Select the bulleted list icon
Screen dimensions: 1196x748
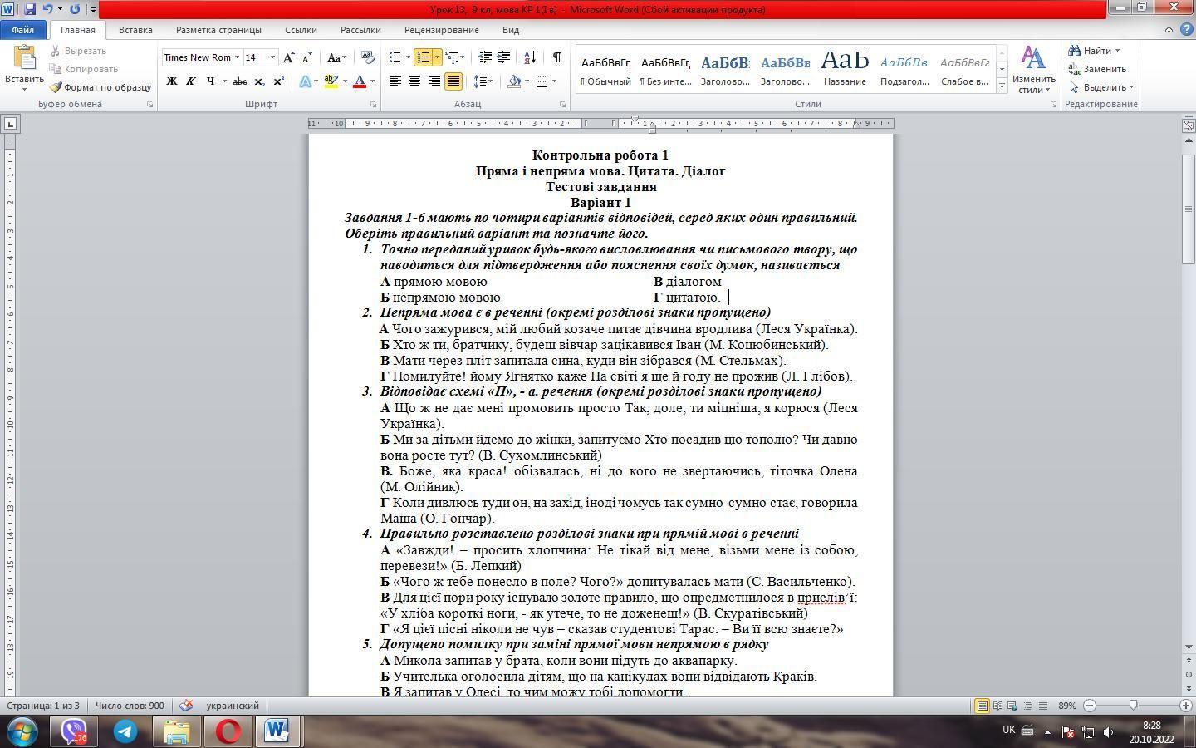395,57
